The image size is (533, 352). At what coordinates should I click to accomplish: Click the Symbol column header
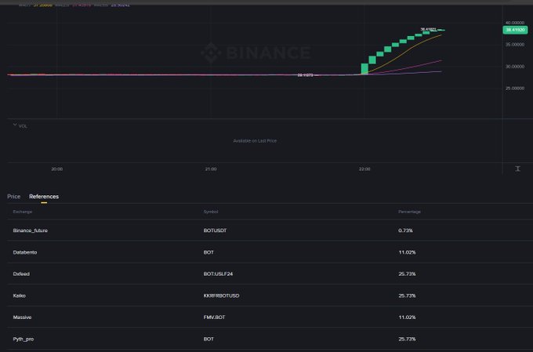point(211,212)
